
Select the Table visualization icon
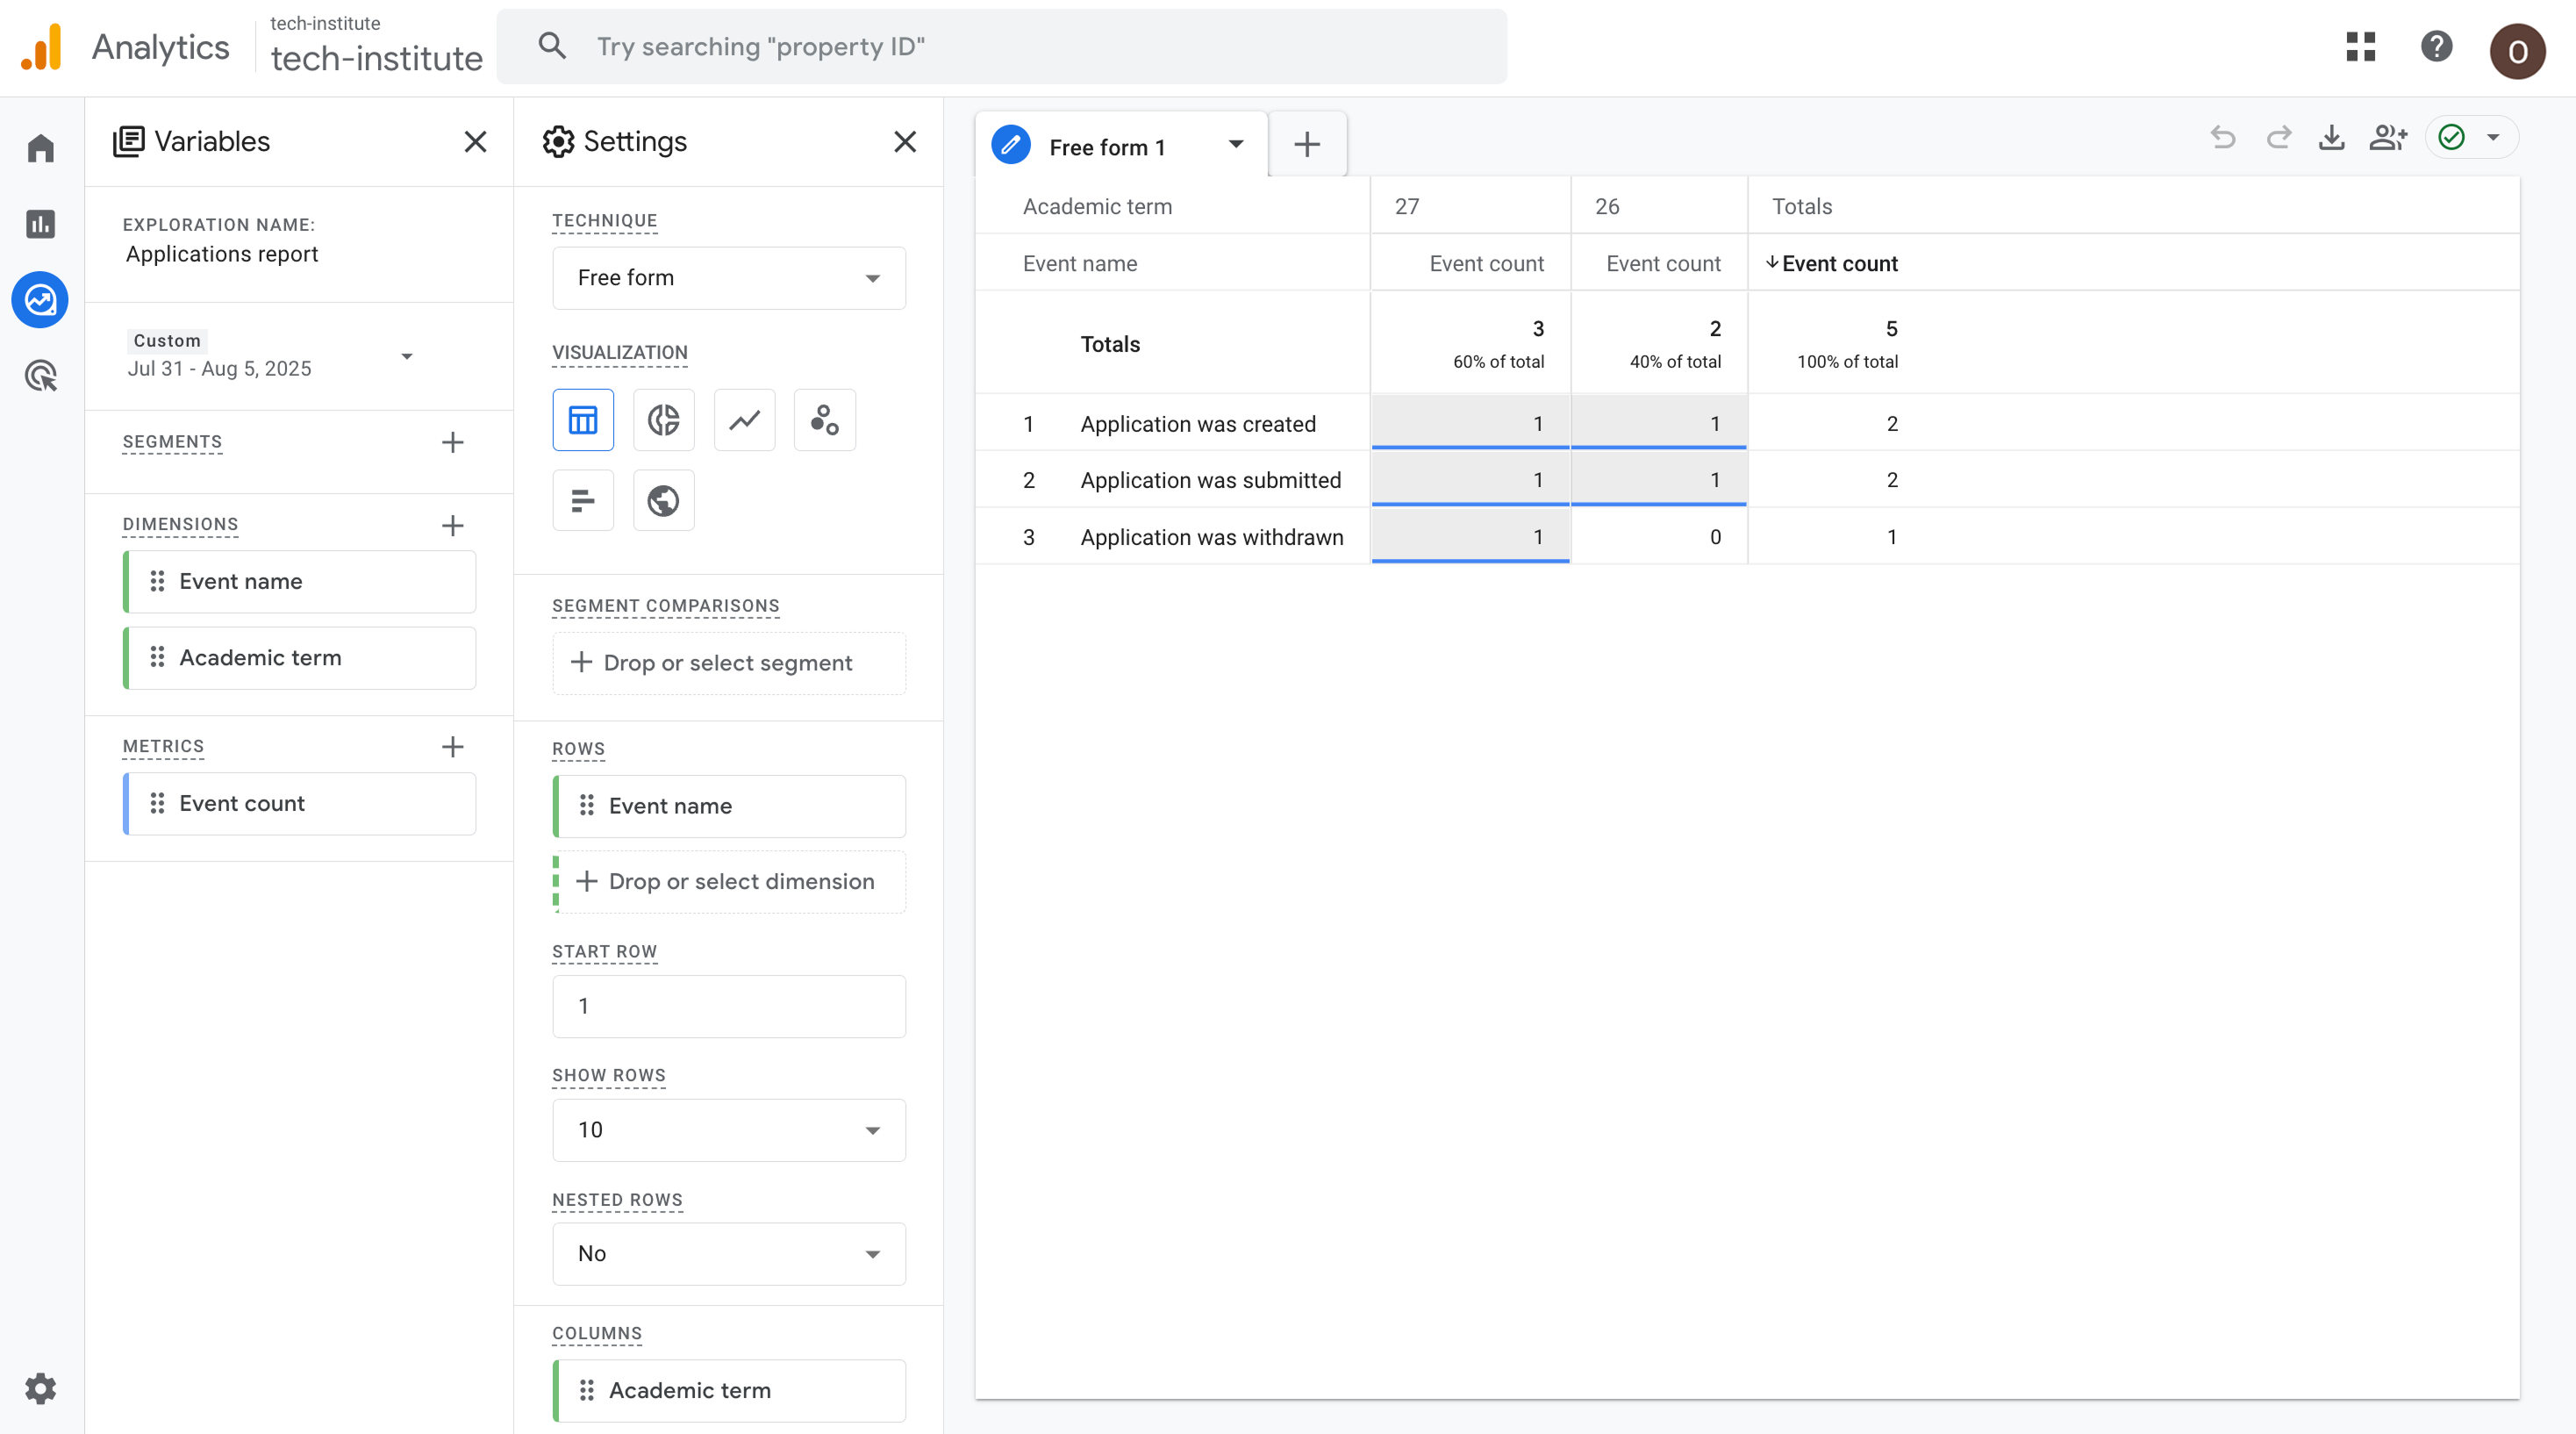[x=583, y=420]
